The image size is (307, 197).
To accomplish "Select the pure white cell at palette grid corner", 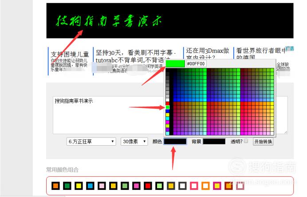I will [272, 133].
